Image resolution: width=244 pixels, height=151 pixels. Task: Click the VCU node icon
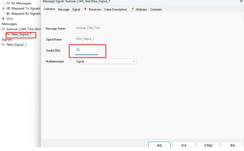click(3, 19)
